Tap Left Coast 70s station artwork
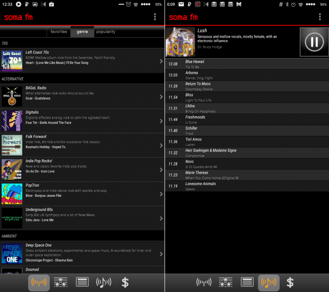The width and height of the screenshot is (329, 292). [12, 61]
